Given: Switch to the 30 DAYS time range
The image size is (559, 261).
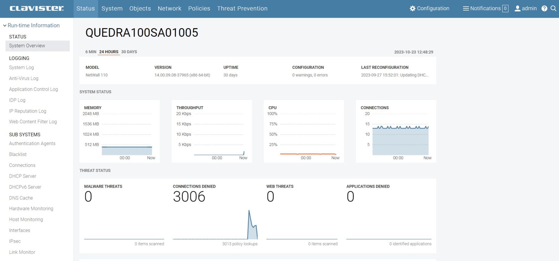Looking at the screenshot, I should click(129, 52).
